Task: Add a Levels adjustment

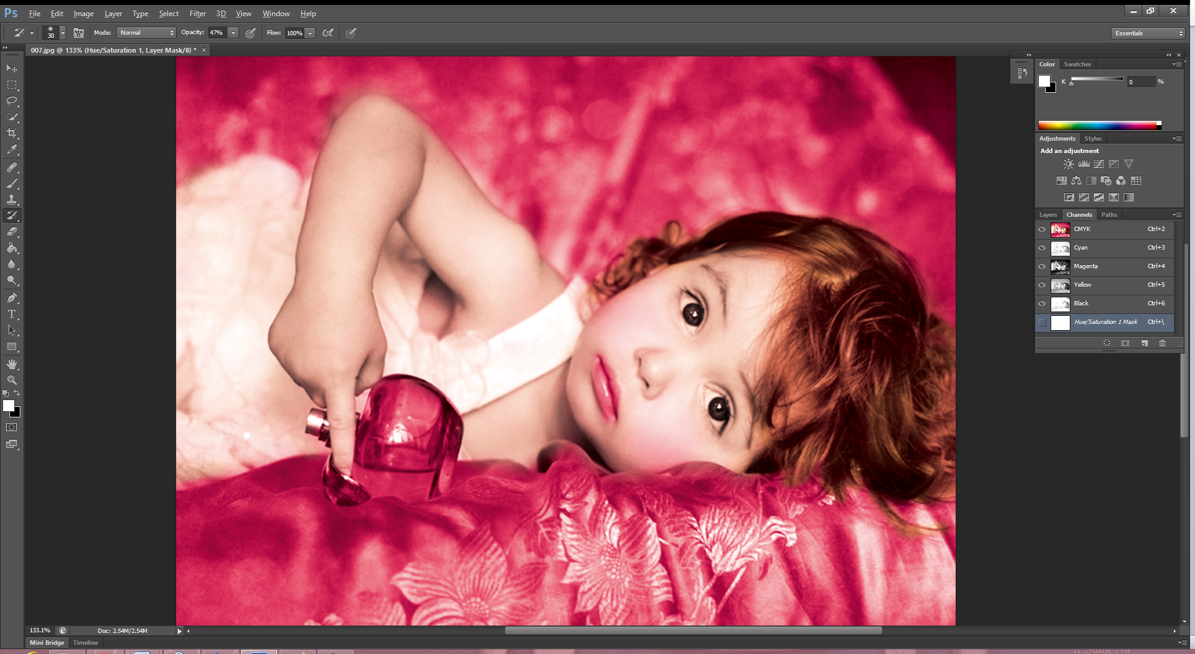Action: [x=1084, y=164]
